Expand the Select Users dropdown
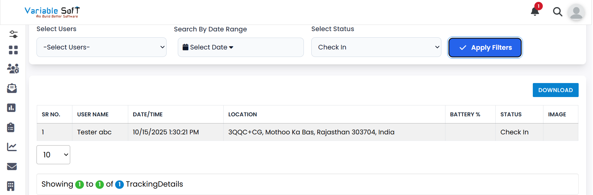 [101, 47]
